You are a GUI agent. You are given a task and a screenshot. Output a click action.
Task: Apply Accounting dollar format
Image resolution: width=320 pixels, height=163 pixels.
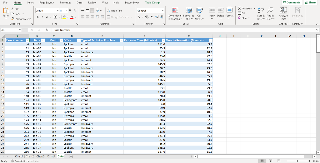[139, 17]
